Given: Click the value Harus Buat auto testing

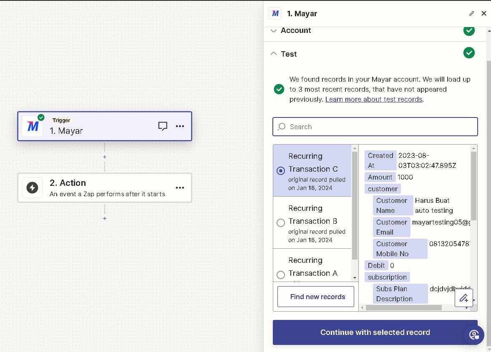Looking at the screenshot, I should [434, 205].
